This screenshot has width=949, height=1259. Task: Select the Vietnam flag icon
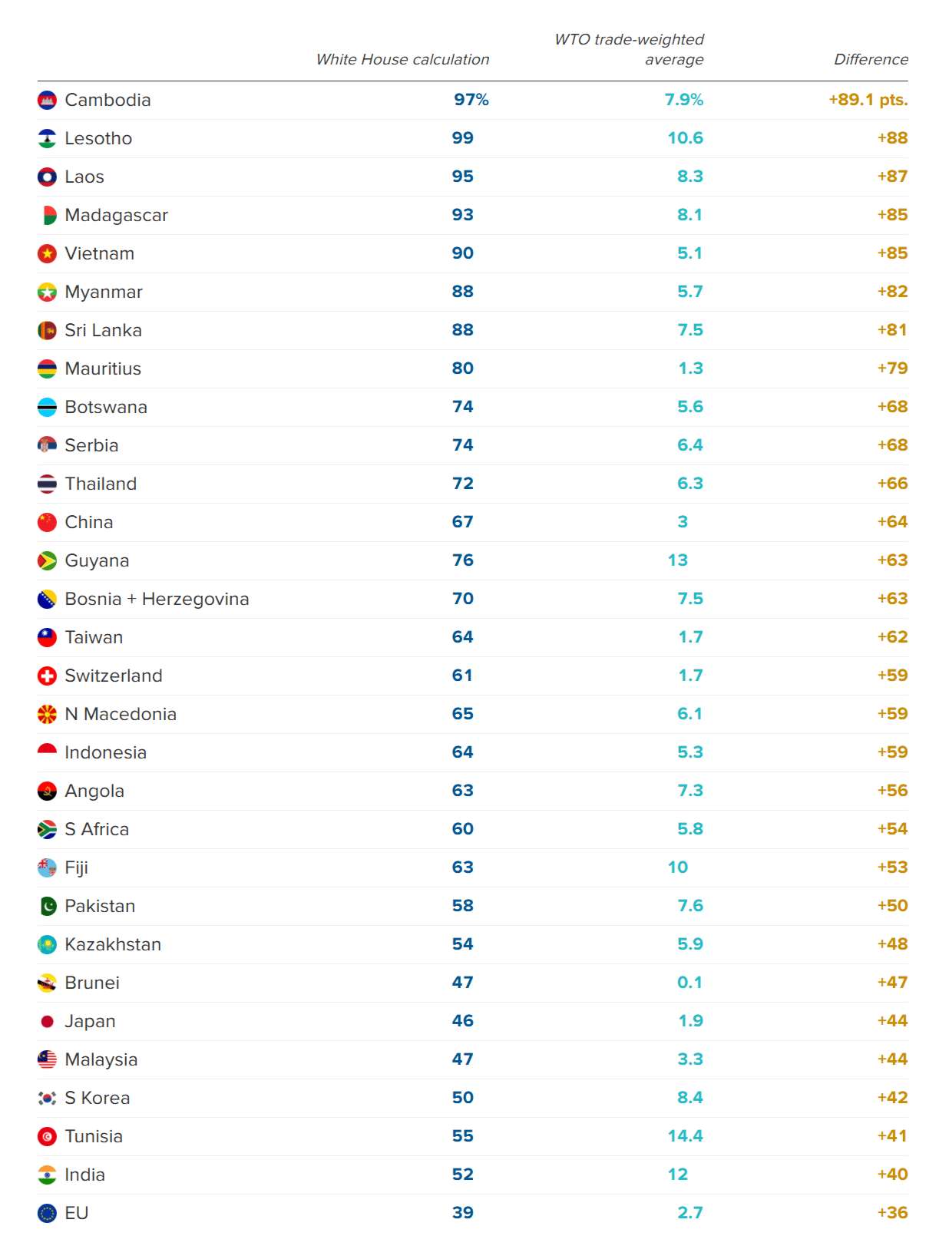pos(47,253)
